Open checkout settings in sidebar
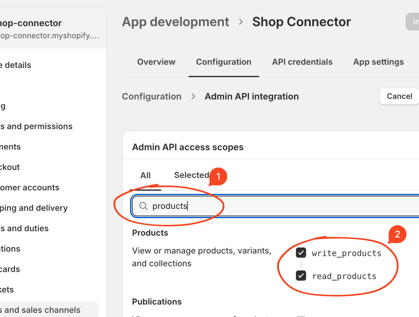Viewport: 419px width, 317px height. pyautogui.click(x=10, y=167)
